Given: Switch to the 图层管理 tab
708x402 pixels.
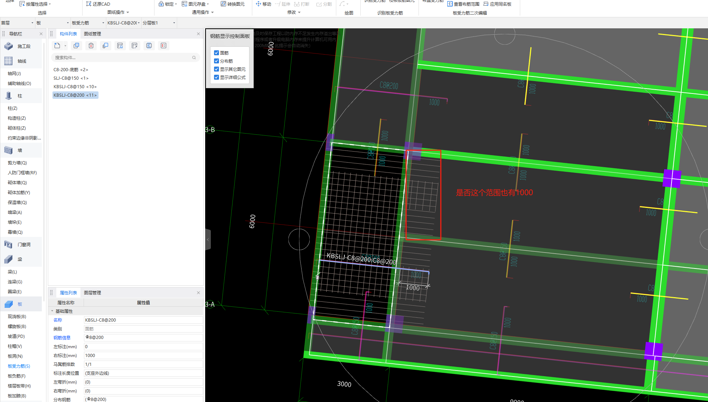Looking at the screenshot, I should point(92,293).
